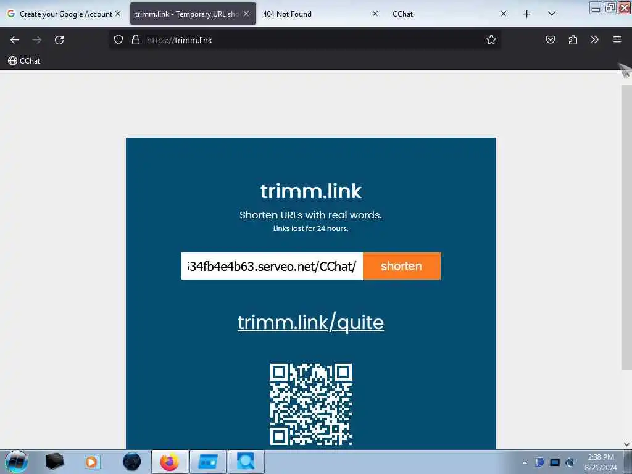Click 'Shorten URLs with real words.' text

tap(311, 215)
